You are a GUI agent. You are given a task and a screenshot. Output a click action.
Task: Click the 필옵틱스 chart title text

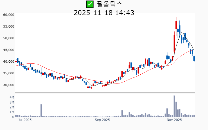(109, 4)
